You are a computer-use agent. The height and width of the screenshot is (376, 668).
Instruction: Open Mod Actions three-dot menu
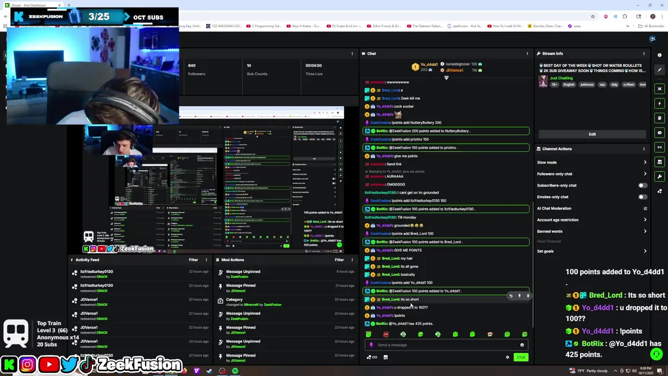352,260
